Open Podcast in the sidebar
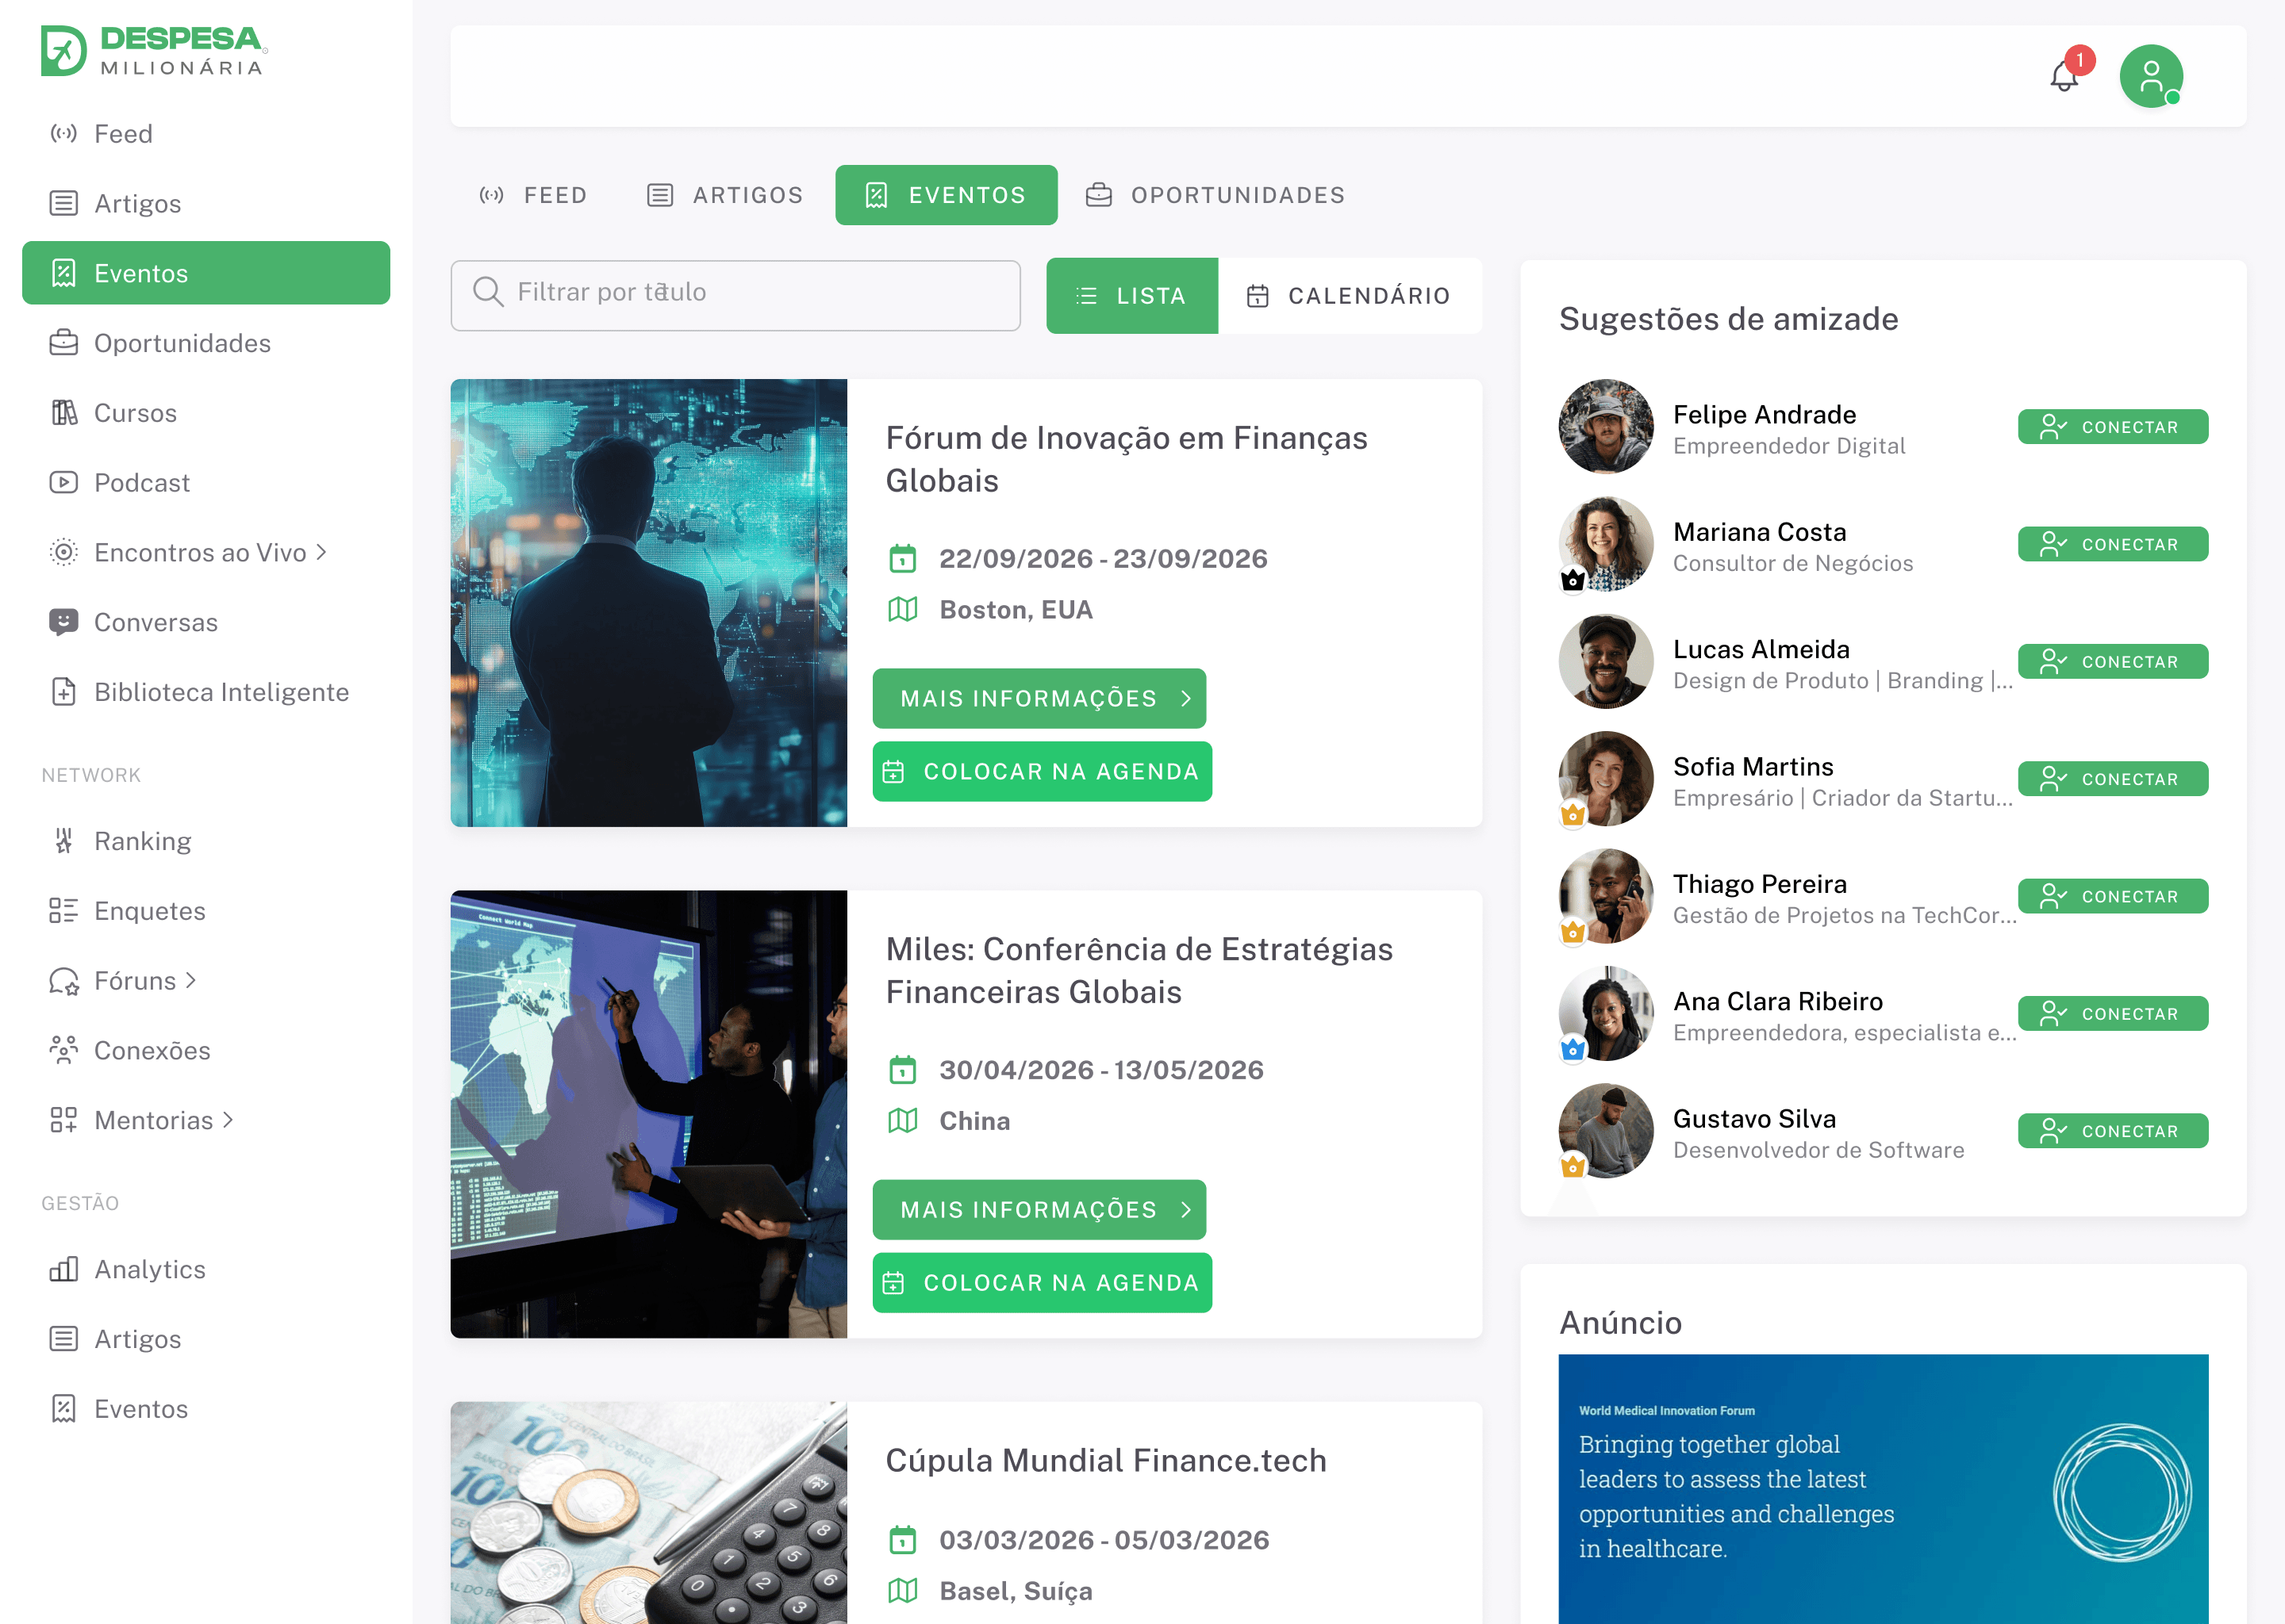Viewport: 2285px width, 1624px height. pyautogui.click(x=206, y=482)
